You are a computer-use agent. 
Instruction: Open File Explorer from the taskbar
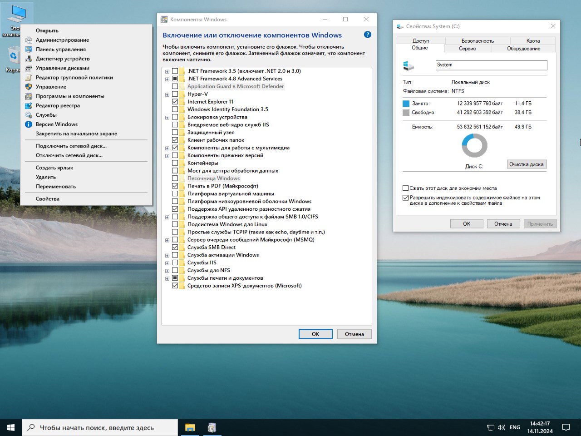190,427
